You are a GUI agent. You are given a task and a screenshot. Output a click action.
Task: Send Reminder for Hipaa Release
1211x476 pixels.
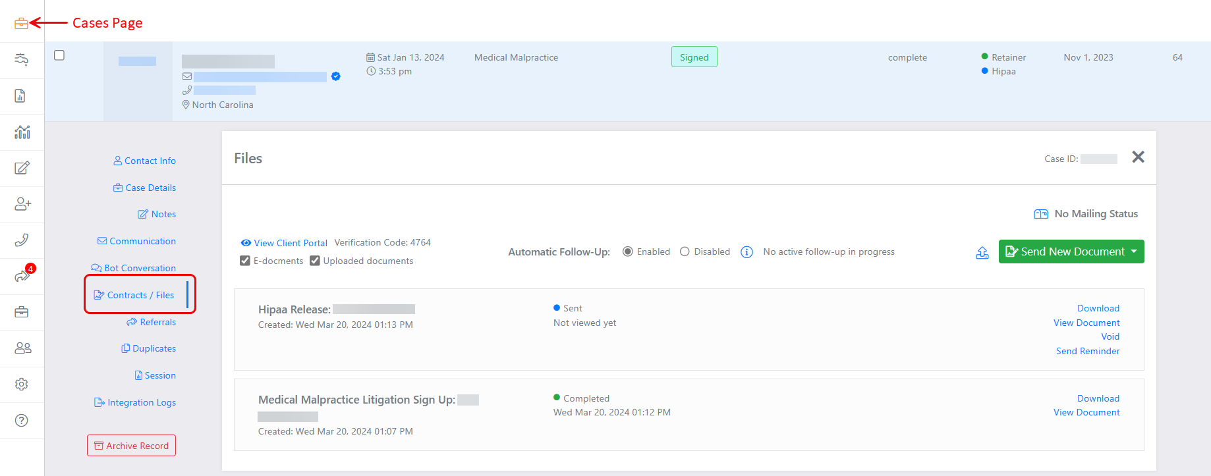pyautogui.click(x=1087, y=351)
